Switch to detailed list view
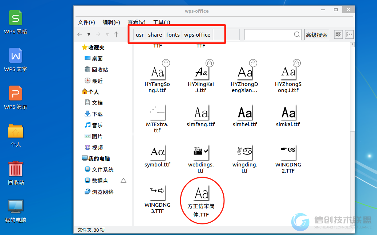The width and height of the screenshot is (377, 235). coord(349,35)
